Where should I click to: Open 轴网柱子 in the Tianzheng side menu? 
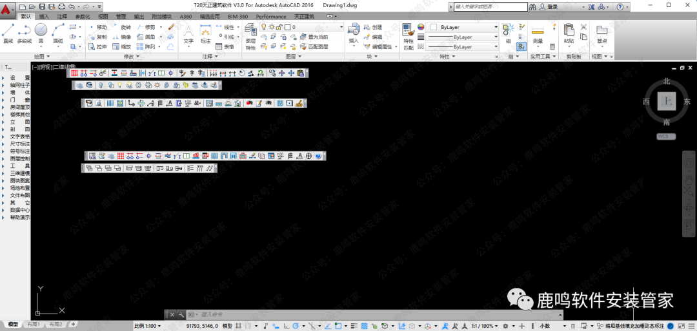(19, 85)
